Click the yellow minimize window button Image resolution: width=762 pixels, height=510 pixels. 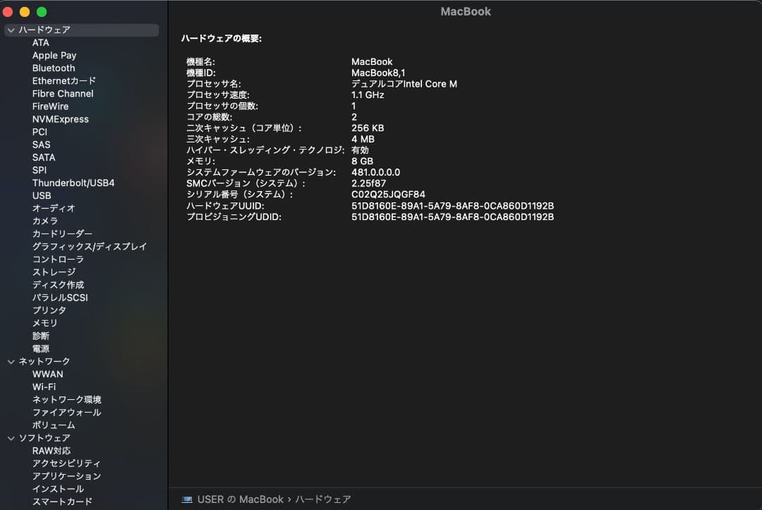coord(25,12)
